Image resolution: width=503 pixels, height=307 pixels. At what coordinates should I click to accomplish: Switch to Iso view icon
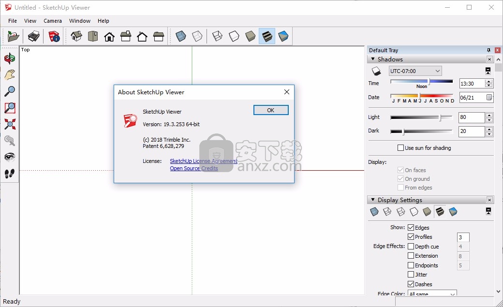76,36
